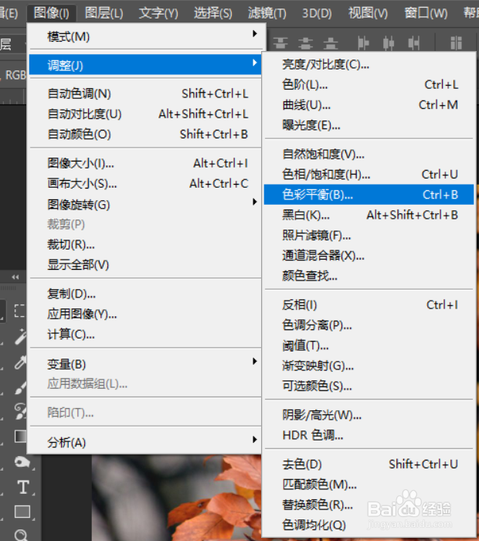Expand the 图像旋转(G) submenu
479x541 pixels.
146,204
